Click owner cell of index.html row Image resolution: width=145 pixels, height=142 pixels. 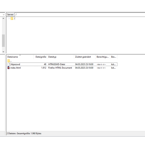click(113, 68)
